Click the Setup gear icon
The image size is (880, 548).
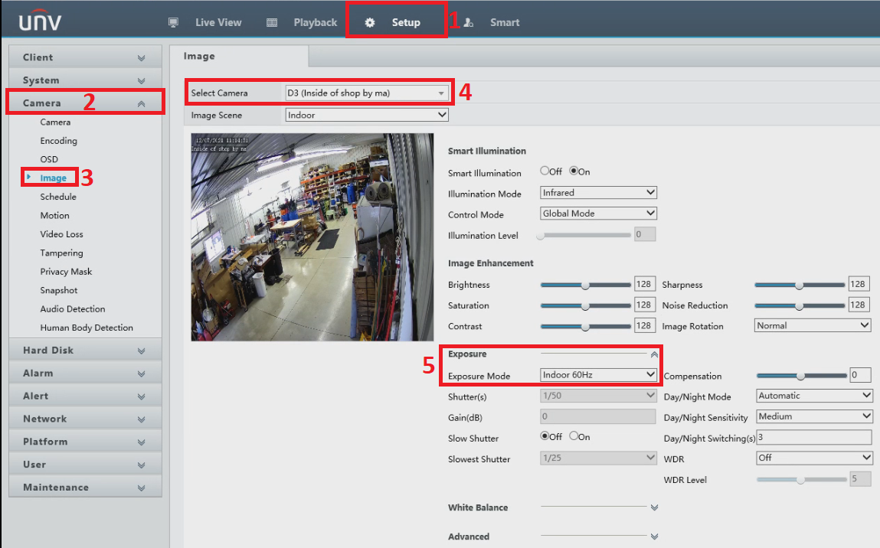click(x=370, y=22)
